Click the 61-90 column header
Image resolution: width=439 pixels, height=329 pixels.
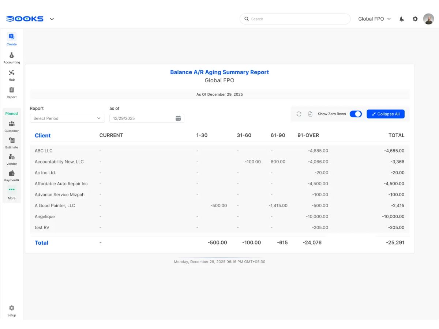[278, 135]
